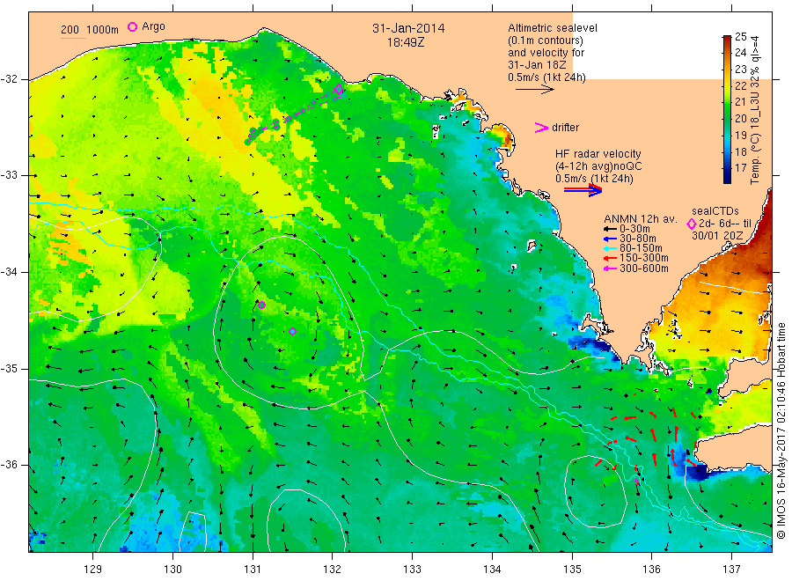Click the black 0-30m ANMN arrow symbol
This screenshot has width=792, height=581.
pyautogui.click(x=610, y=229)
